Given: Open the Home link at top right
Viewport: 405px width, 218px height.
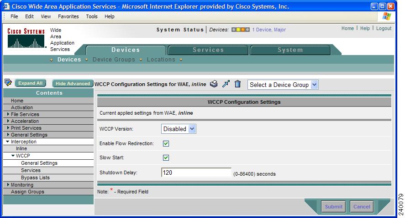Looking at the screenshot, I should click(347, 28).
